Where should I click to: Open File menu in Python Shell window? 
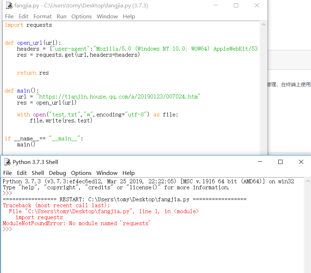7,173
